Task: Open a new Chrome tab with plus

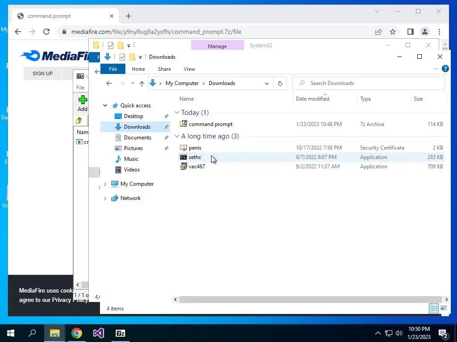Action: coord(129,16)
